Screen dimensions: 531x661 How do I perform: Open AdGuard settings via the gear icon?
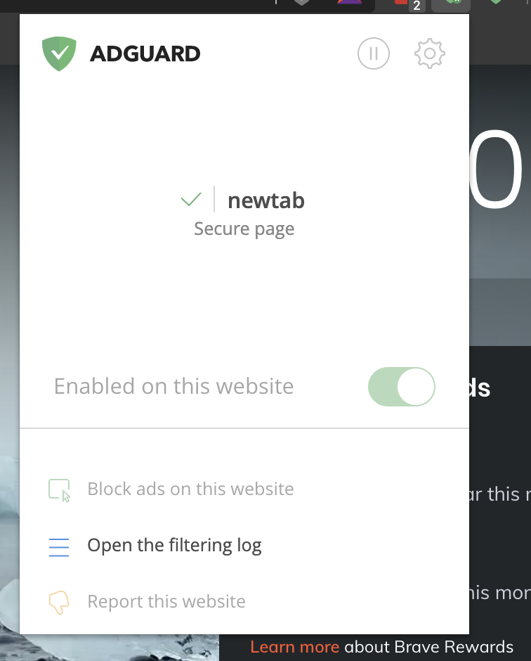point(429,53)
